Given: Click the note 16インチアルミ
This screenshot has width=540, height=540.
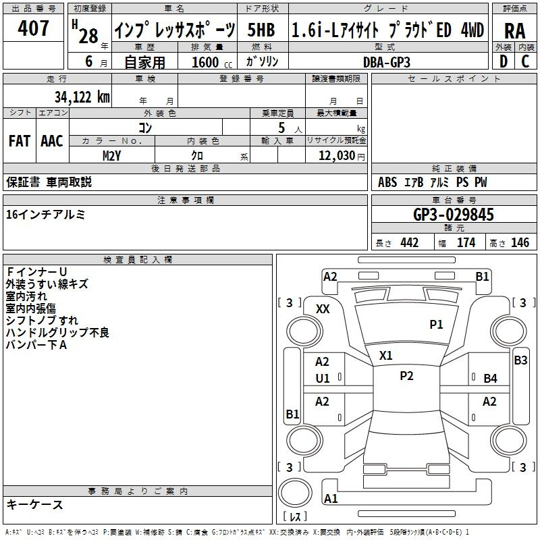Looking at the screenshot, I should pos(45,214).
